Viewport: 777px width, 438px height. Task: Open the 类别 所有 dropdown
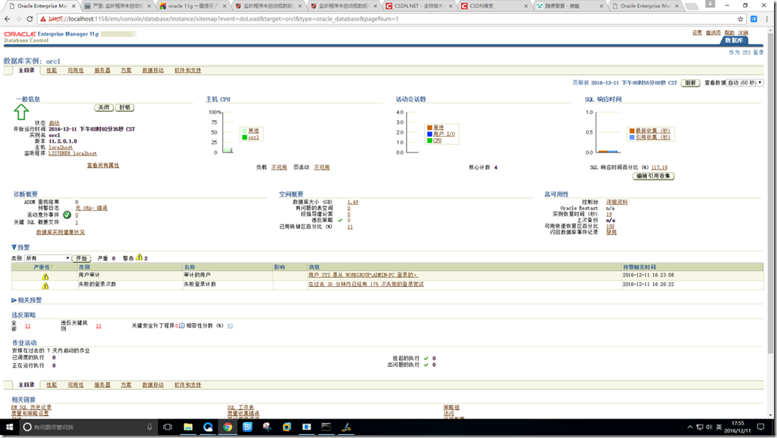point(48,258)
